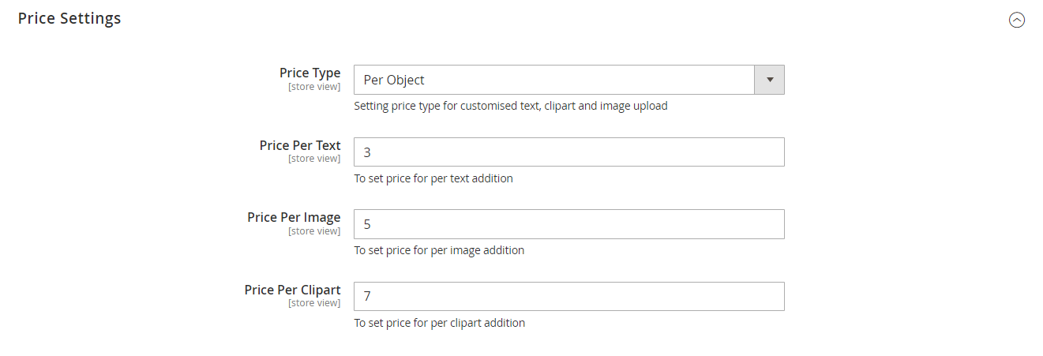The width and height of the screenshot is (1043, 356).
Task: Click the 'Setting price type' help note
Action: coord(510,106)
